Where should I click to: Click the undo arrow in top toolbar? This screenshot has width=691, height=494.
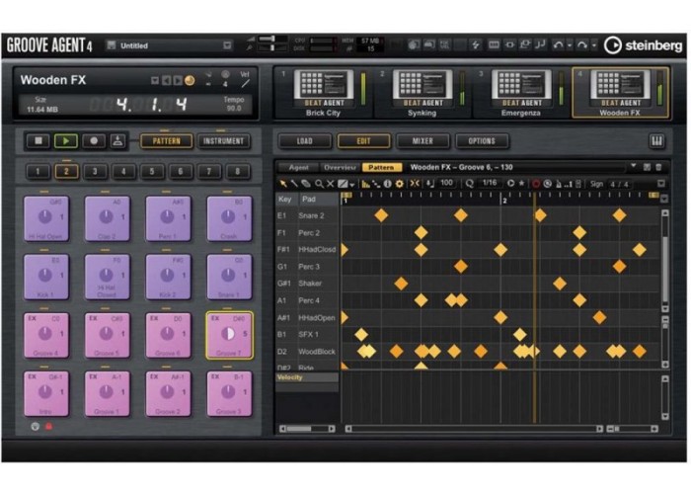(559, 45)
